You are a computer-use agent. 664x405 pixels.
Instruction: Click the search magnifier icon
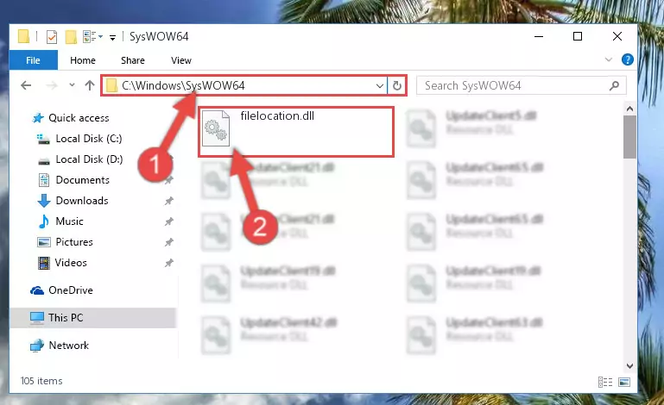[x=614, y=86]
